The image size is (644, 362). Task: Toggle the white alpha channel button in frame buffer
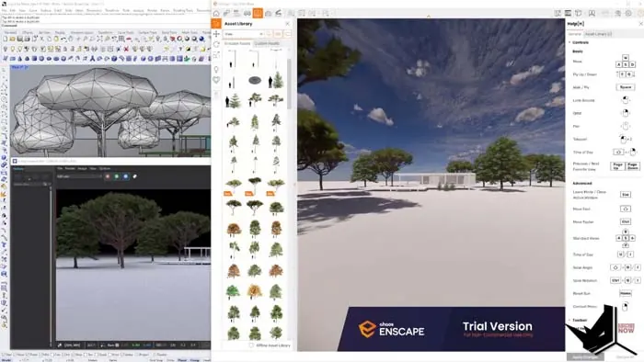point(134,176)
